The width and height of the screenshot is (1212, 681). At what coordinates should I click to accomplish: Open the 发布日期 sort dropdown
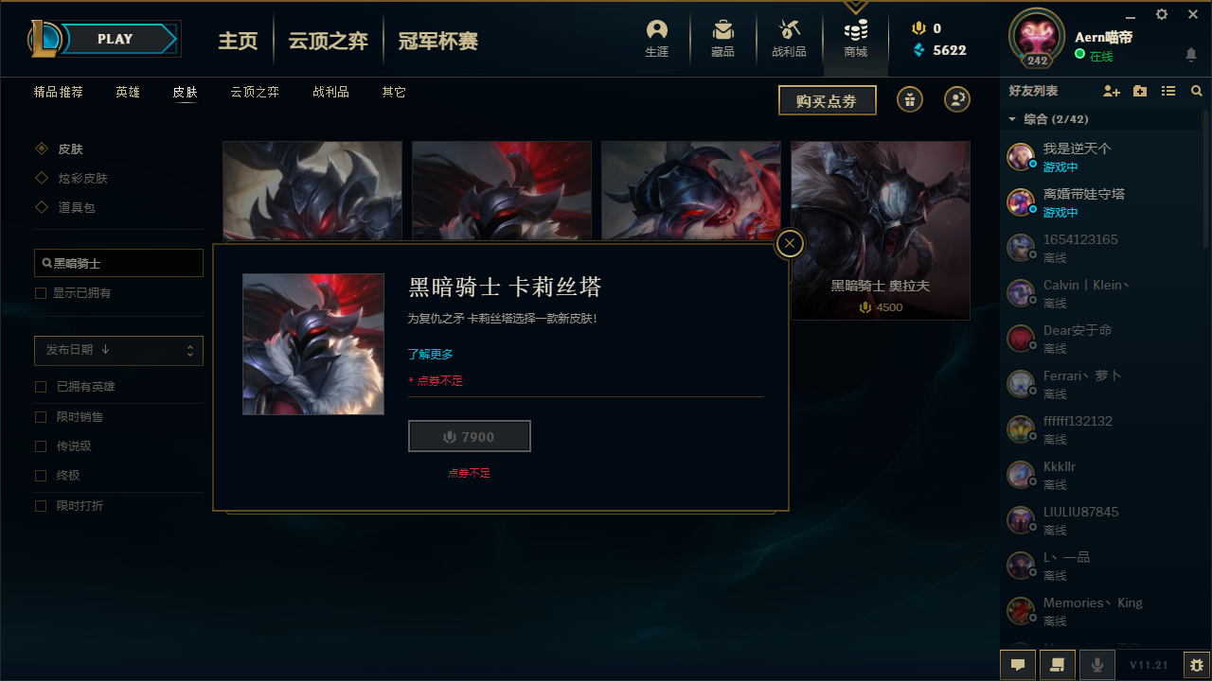click(119, 350)
